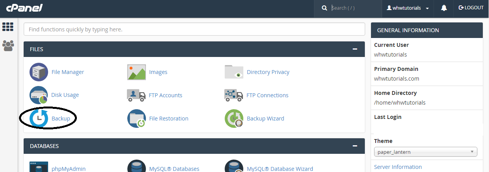Click the Current User label

click(392, 45)
